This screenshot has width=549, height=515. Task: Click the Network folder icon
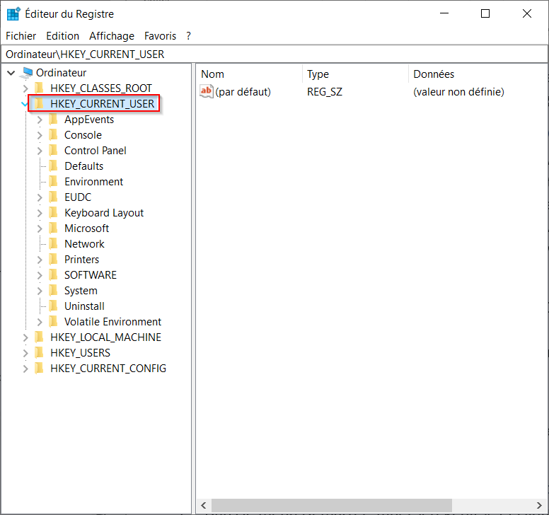53,243
